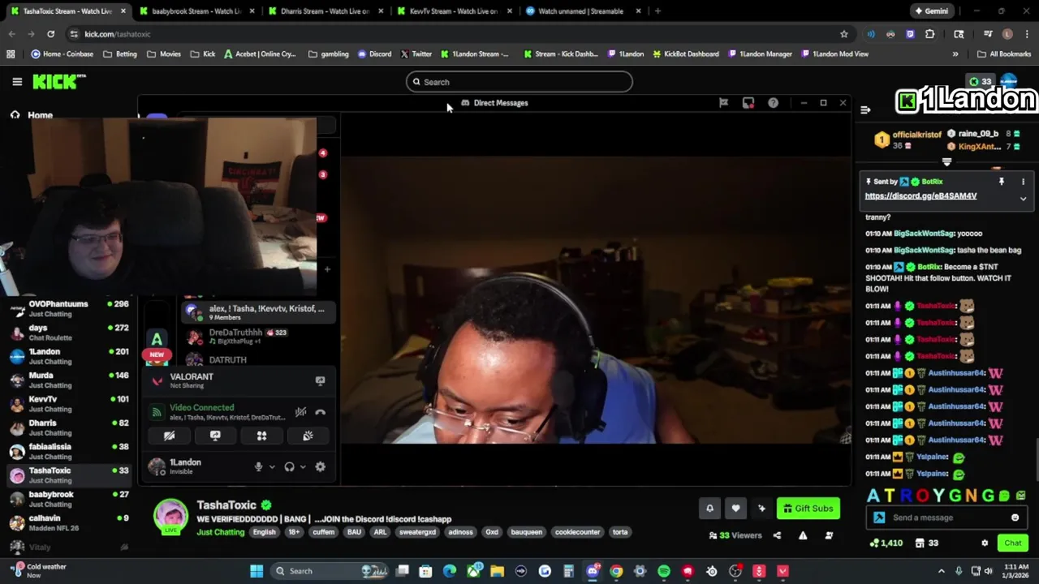Open the Discord inbox flag icon

click(723, 103)
